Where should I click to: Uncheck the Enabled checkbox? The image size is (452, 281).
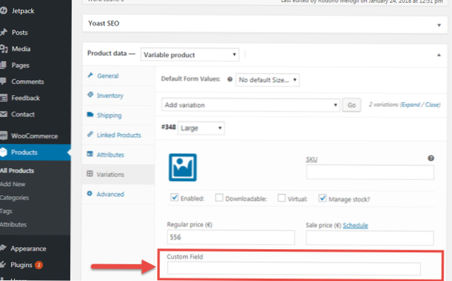tap(174, 198)
